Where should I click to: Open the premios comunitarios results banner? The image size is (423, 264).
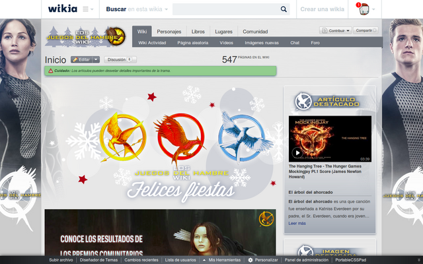point(160,232)
